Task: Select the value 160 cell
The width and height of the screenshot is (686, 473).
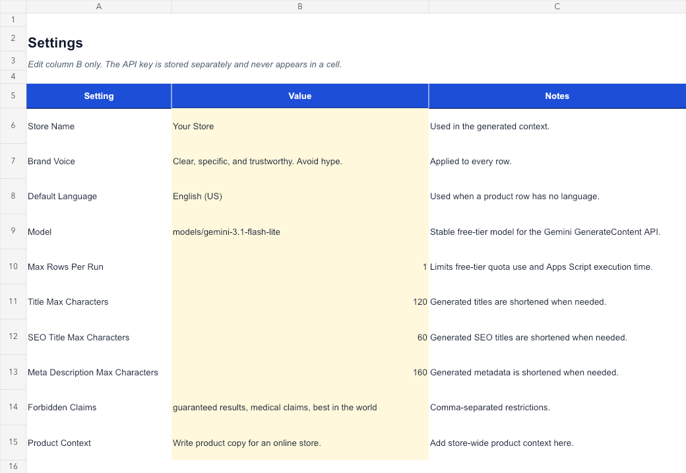Action: point(299,372)
